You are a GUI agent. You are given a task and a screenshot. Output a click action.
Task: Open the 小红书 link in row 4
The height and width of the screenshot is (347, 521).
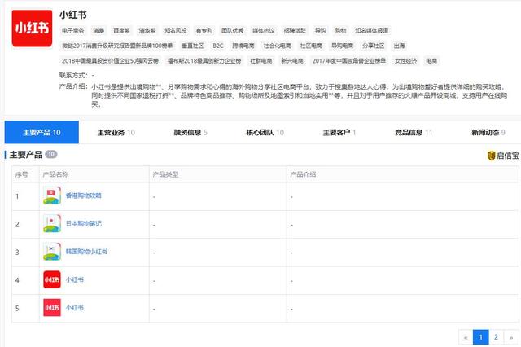coord(74,279)
